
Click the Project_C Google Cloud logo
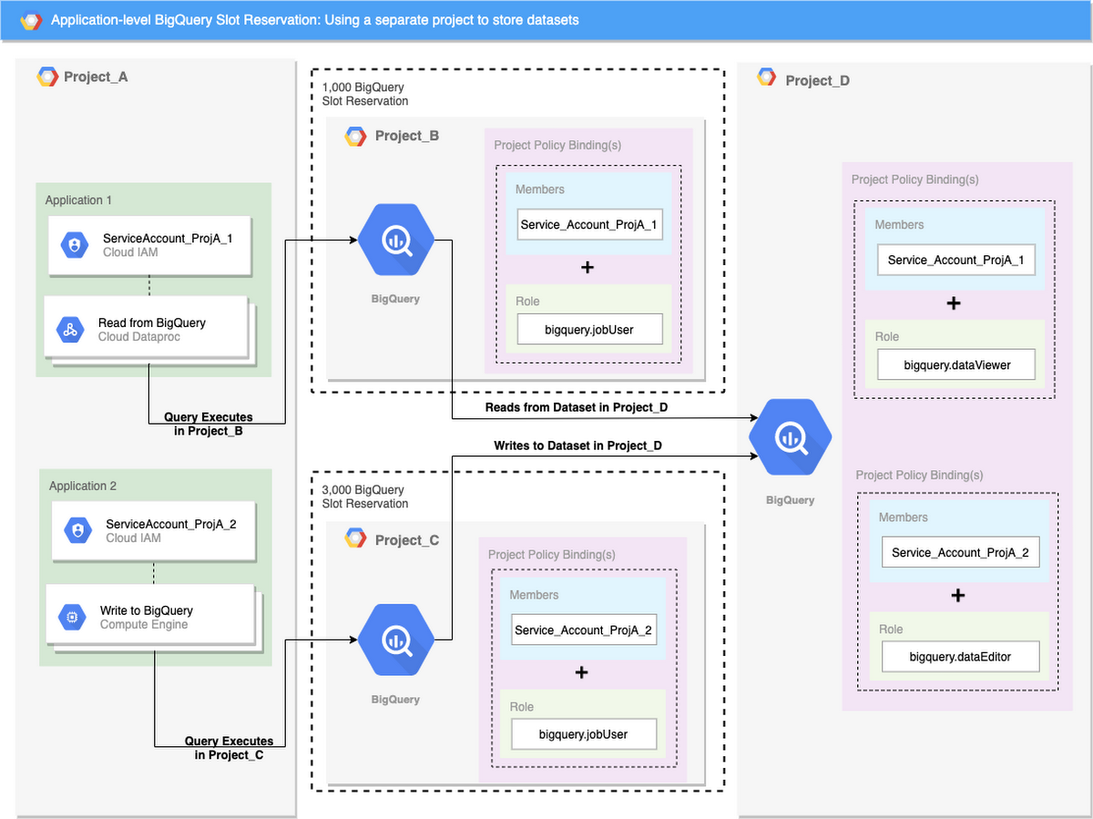click(355, 539)
